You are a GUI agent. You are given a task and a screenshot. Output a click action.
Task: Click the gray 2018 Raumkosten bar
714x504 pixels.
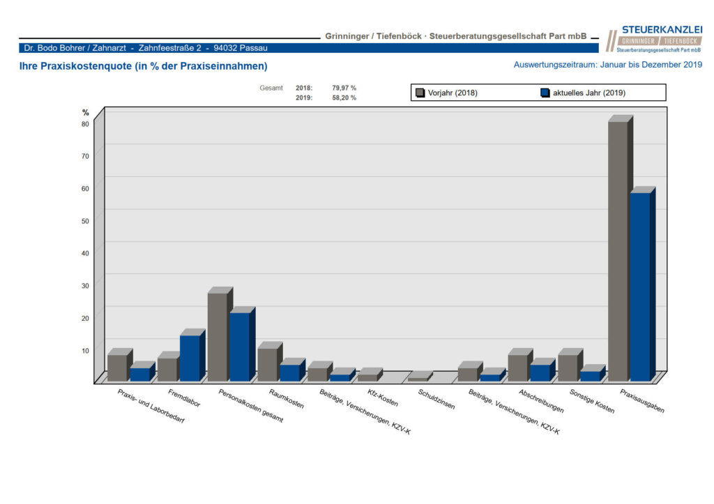coord(267,365)
